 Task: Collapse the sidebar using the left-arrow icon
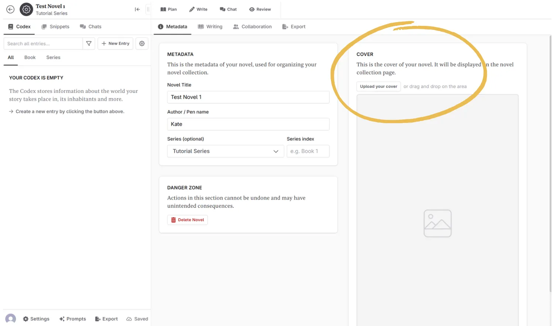137,9
